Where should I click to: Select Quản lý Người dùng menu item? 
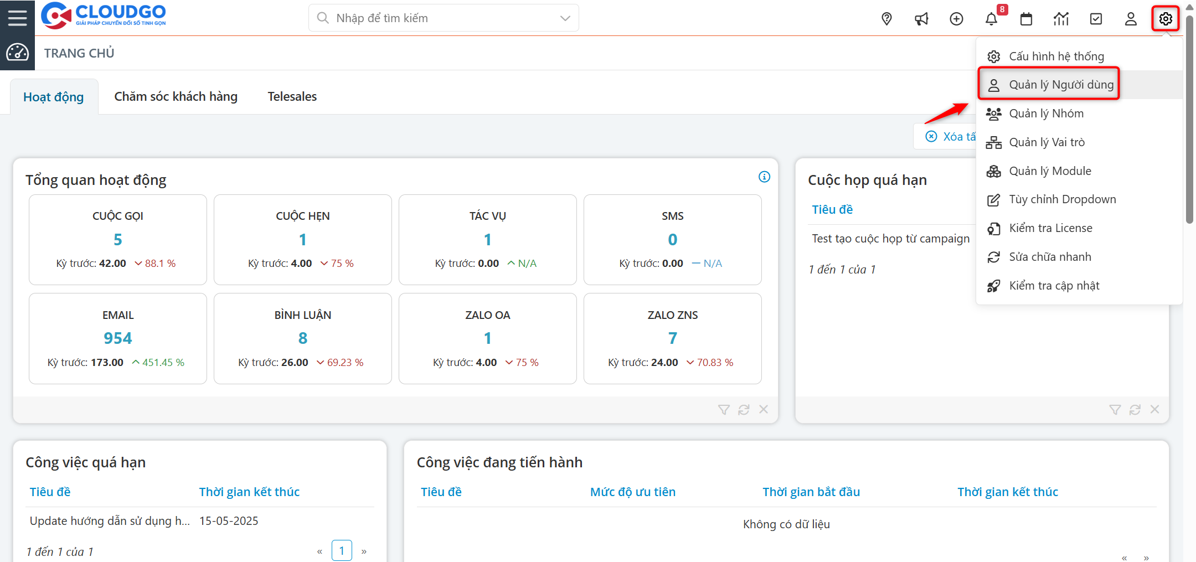click(x=1060, y=85)
